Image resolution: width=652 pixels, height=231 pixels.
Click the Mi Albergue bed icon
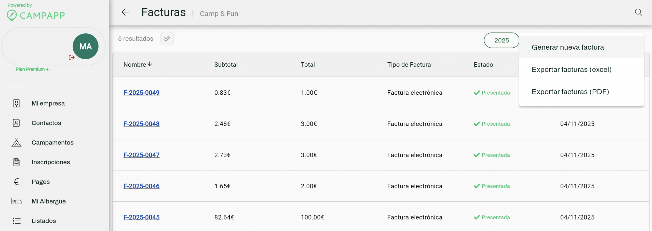(17, 201)
